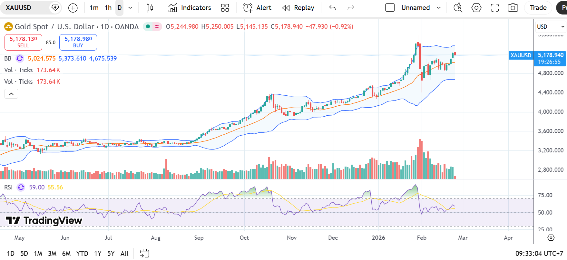This screenshot has height=260, width=567.
Task: Undo the last chart action
Action: click(332, 8)
